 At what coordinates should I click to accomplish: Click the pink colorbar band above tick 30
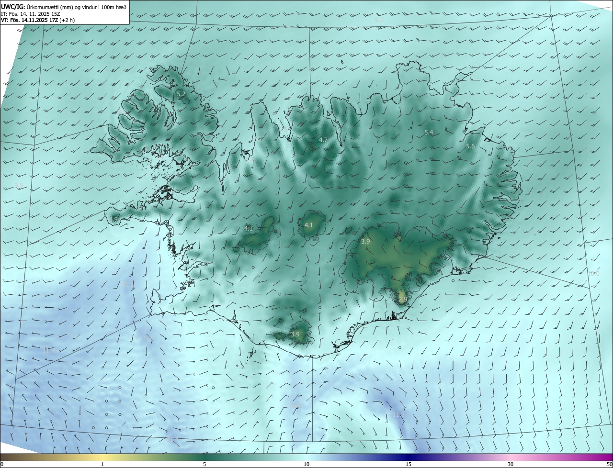(511, 457)
